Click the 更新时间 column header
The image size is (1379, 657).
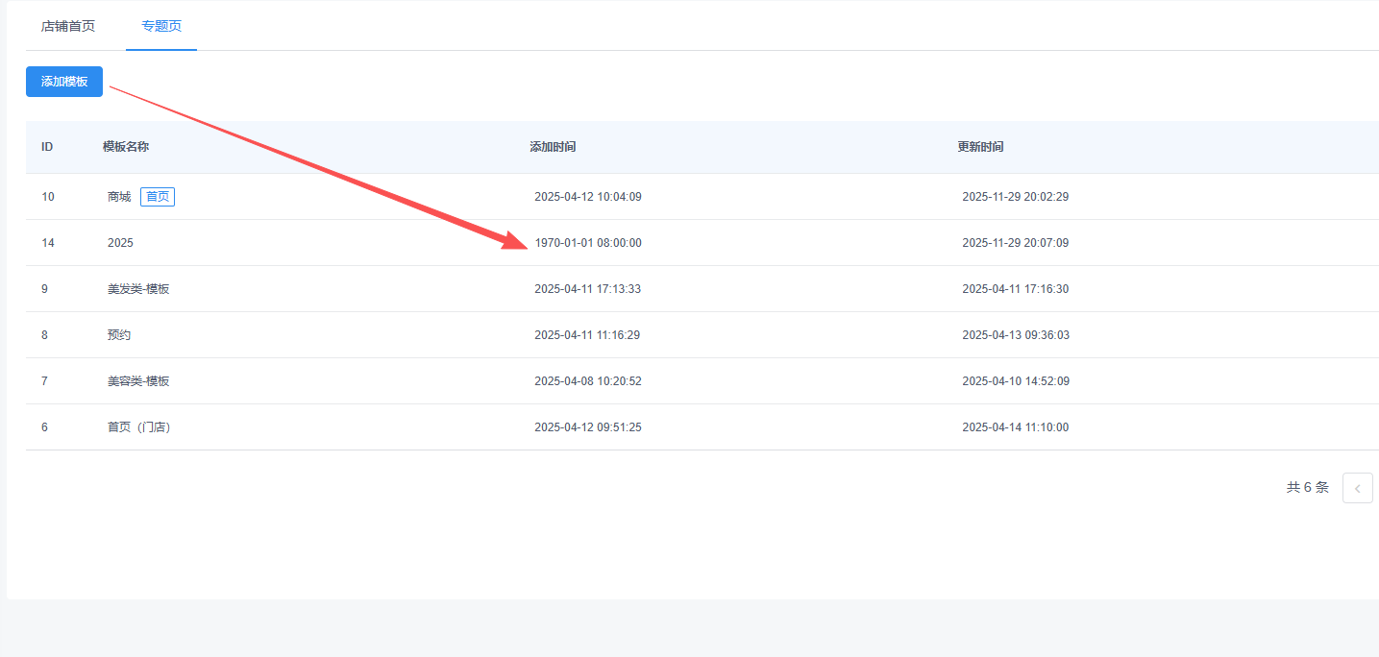[x=980, y=147]
